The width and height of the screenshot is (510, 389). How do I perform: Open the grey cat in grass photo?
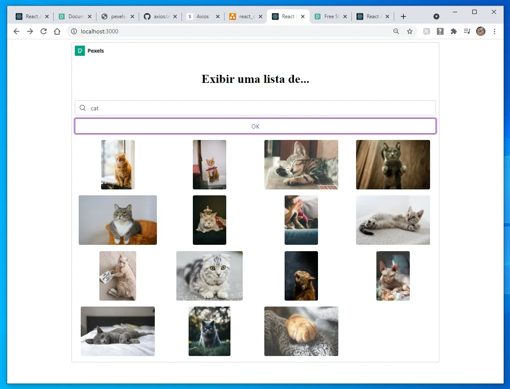209,331
